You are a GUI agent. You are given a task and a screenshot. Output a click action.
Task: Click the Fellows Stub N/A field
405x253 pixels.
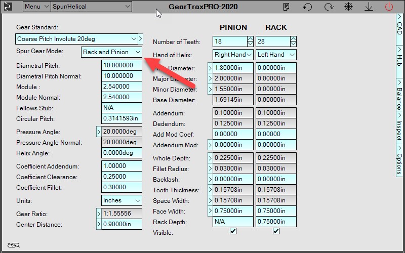pos(121,108)
